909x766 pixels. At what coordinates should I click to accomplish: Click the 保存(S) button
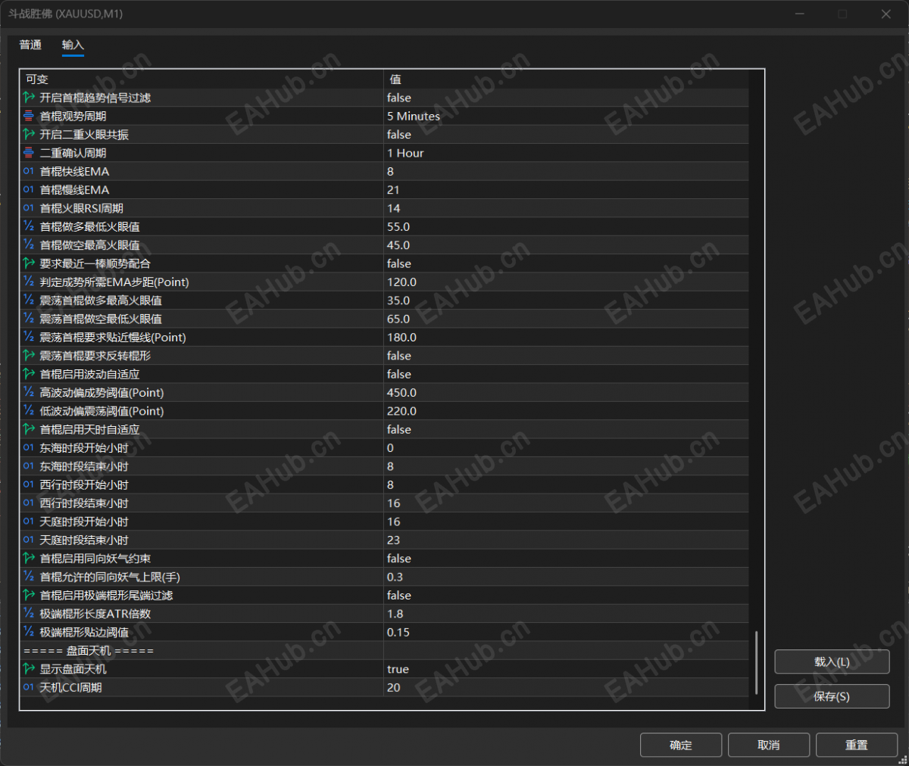[832, 696]
